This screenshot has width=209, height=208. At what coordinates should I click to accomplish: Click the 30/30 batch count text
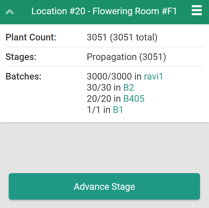click(99, 87)
